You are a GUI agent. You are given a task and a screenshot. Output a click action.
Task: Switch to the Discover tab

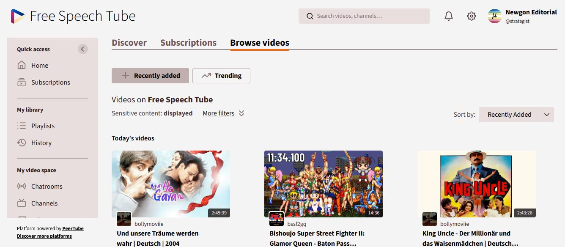(129, 43)
